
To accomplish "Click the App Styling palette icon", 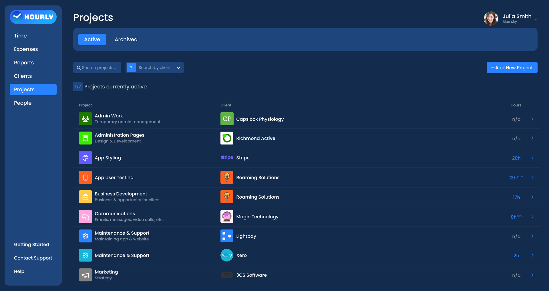I will [85, 158].
